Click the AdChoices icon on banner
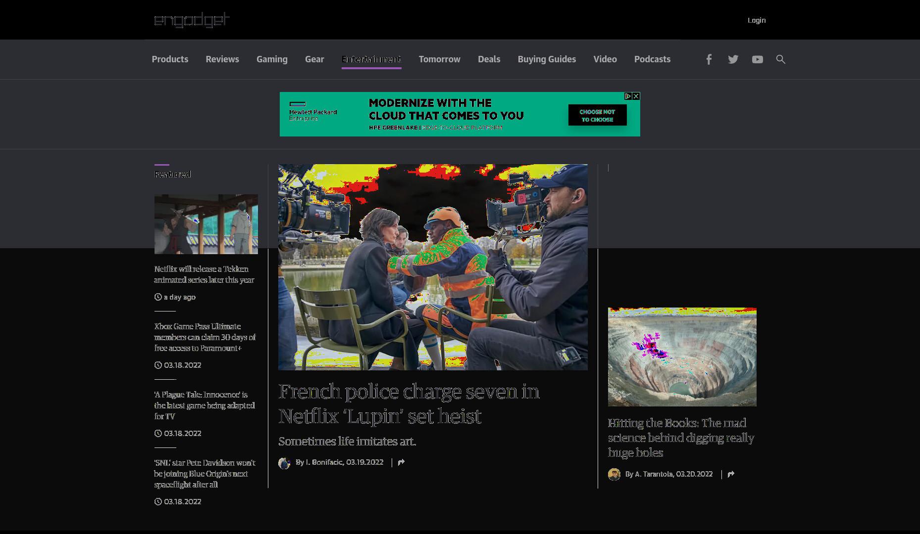The width and height of the screenshot is (920, 534). coord(628,96)
